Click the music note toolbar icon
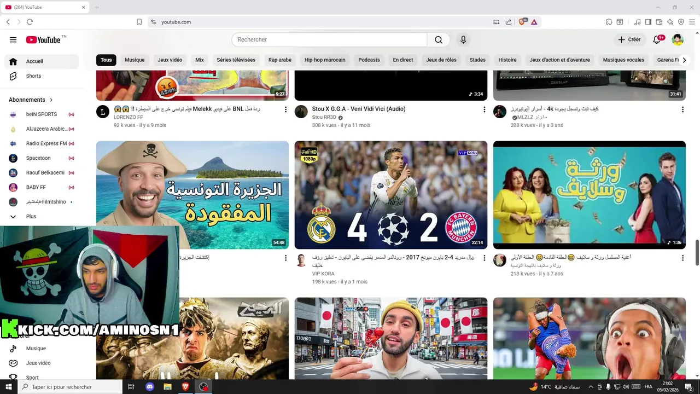The width and height of the screenshot is (700, 394). coord(637,22)
